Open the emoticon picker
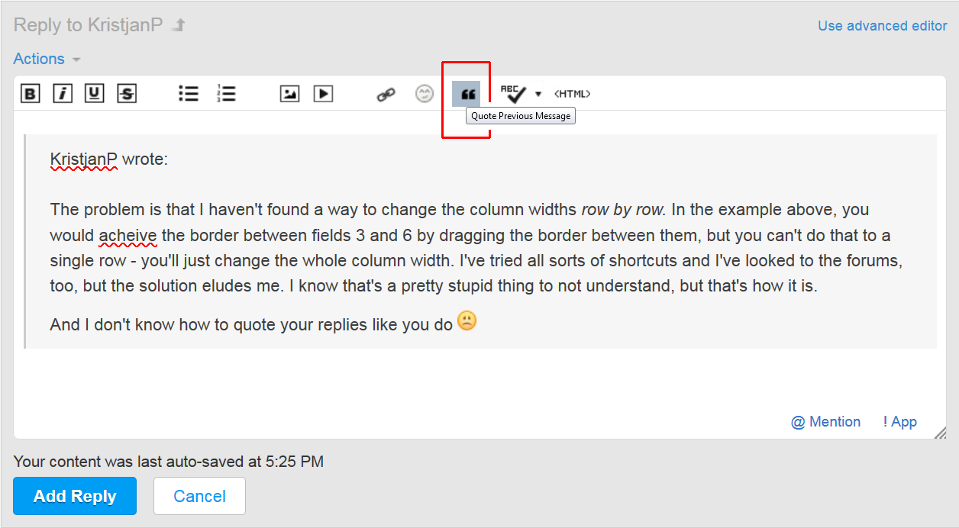The image size is (959, 528). [x=425, y=94]
